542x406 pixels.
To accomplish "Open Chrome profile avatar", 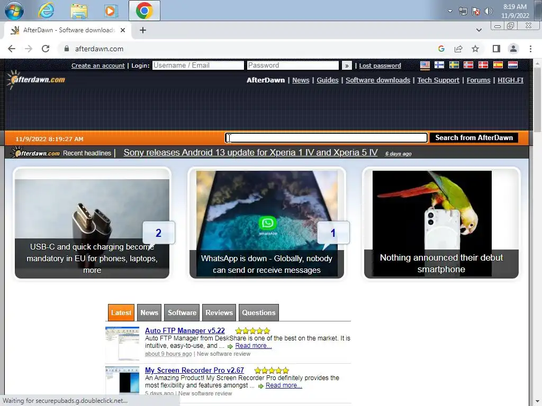I will click(513, 49).
